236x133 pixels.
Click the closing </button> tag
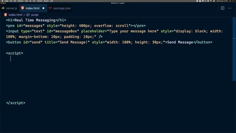[203, 42]
